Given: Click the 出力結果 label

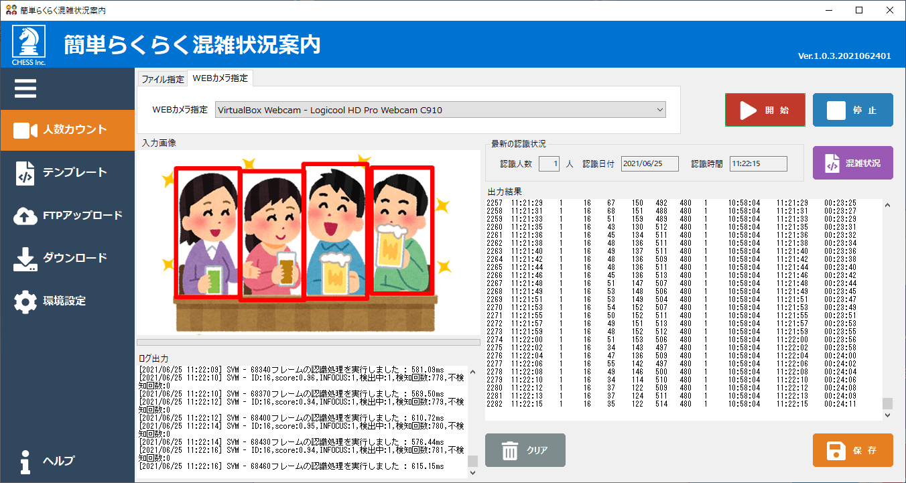Looking at the screenshot, I should [505, 192].
